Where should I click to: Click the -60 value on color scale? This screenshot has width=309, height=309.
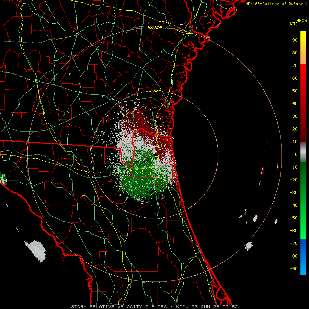coord(294,231)
